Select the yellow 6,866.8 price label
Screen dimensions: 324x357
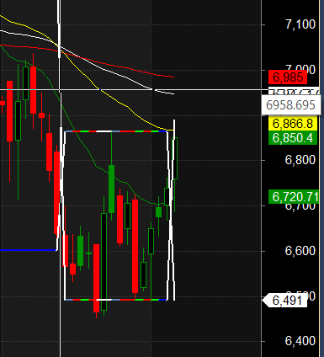(x=293, y=124)
